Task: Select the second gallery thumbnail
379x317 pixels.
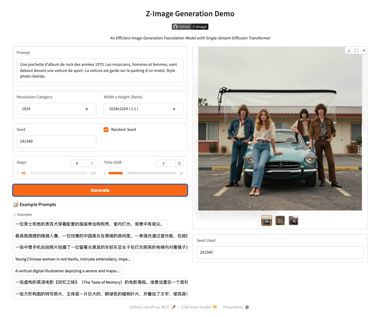Action: point(280,220)
